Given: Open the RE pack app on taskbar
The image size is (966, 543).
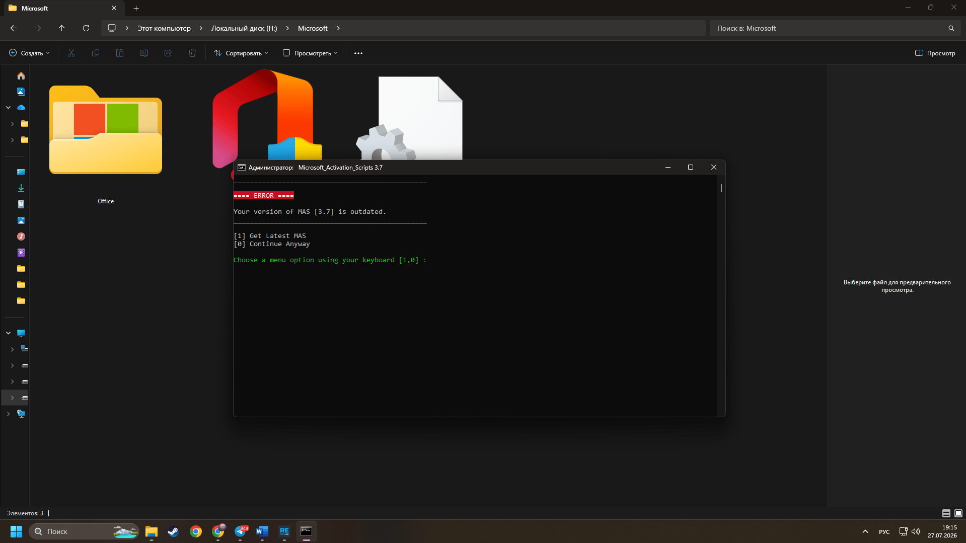Looking at the screenshot, I should coord(284,531).
